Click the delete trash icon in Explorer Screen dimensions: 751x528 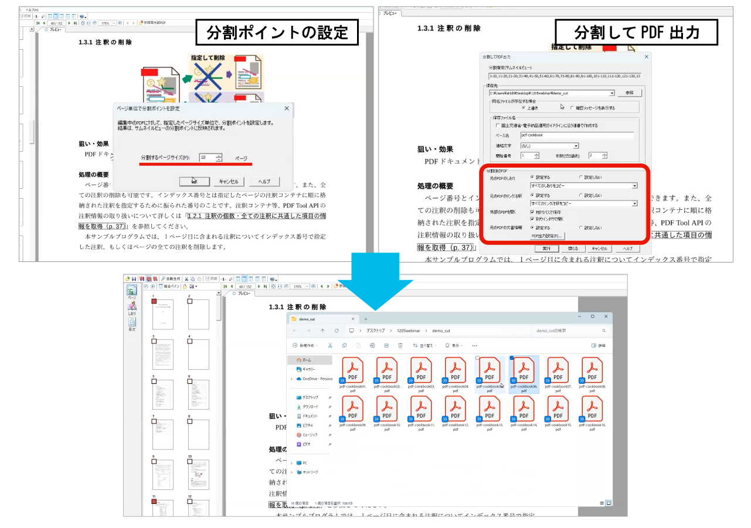[x=400, y=346]
